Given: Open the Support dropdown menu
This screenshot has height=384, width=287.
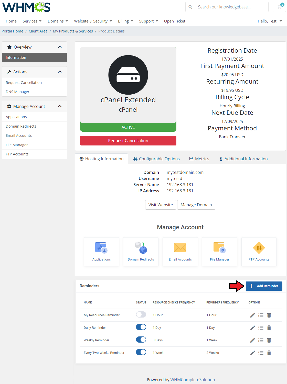Looking at the screenshot, I should [148, 21].
